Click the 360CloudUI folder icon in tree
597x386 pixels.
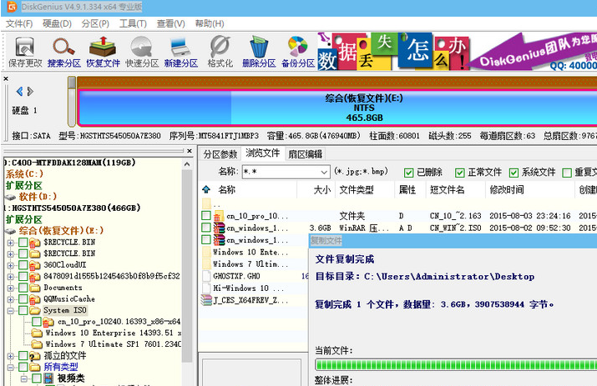coord(35,264)
